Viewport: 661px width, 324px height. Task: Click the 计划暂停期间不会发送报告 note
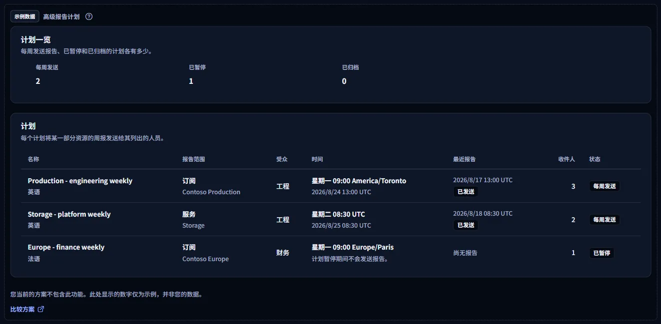(350, 259)
